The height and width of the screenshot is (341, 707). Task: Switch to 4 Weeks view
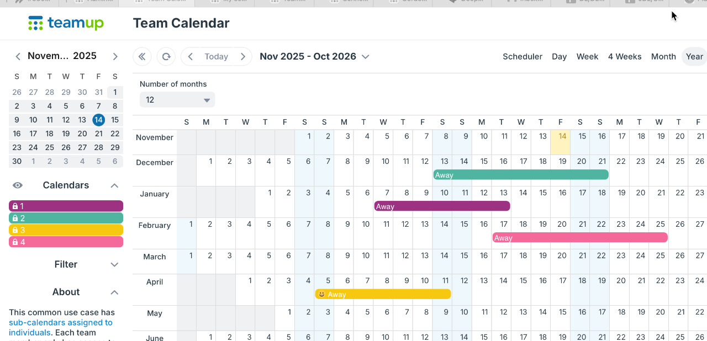625,56
